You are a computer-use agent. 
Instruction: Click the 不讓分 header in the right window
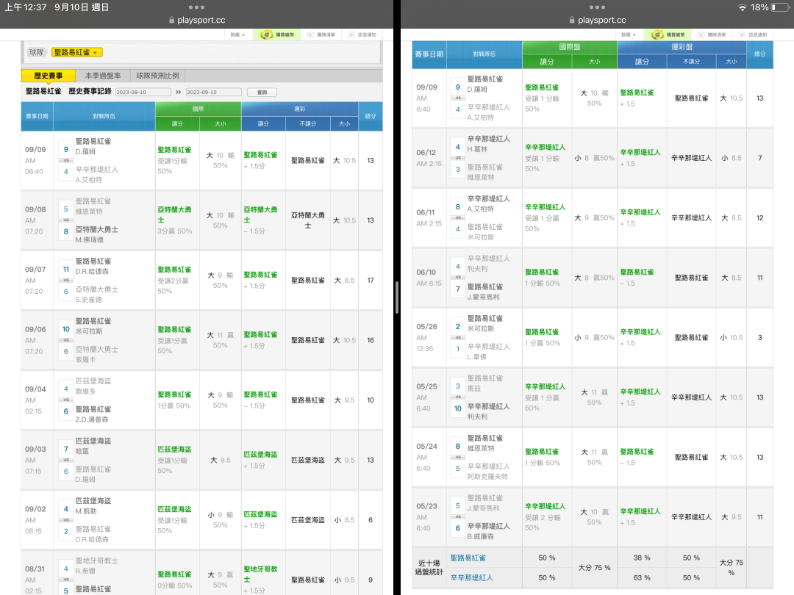[691, 61]
